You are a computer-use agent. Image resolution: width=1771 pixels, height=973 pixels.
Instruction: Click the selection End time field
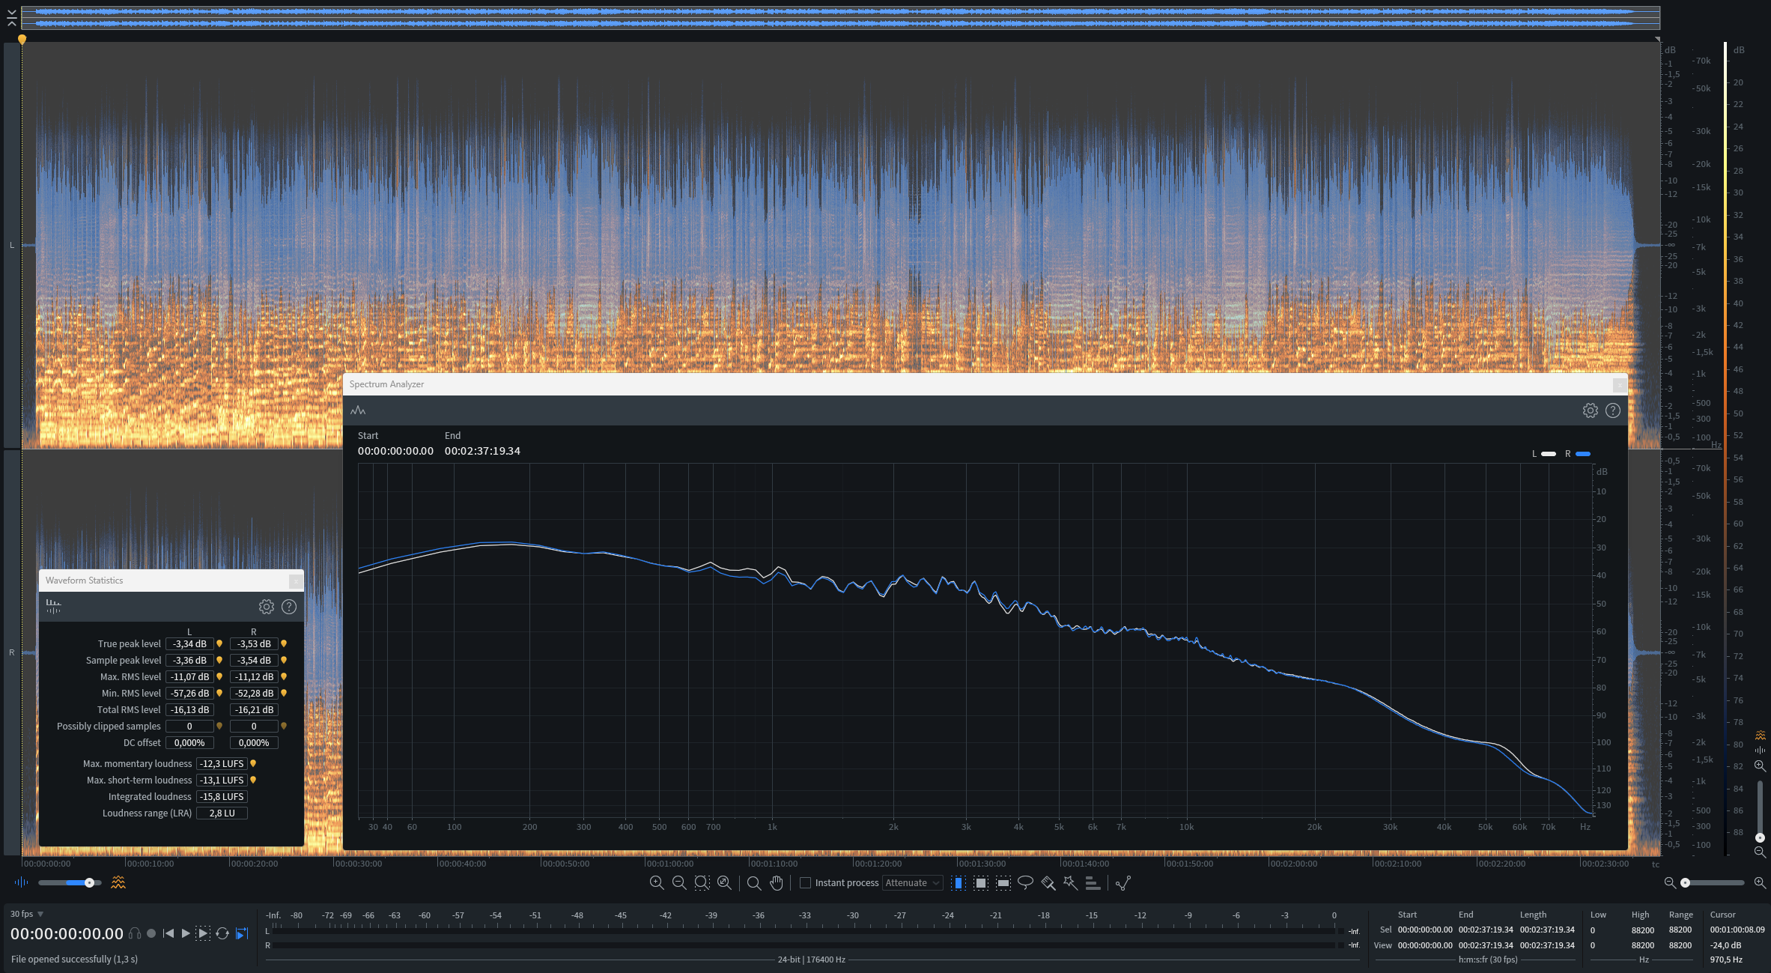coord(1485,930)
